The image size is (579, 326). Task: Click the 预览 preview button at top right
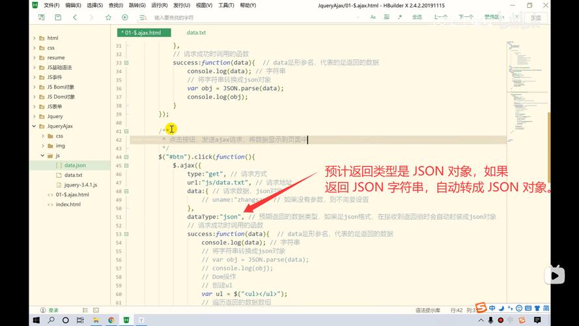pyautogui.click(x=536, y=18)
